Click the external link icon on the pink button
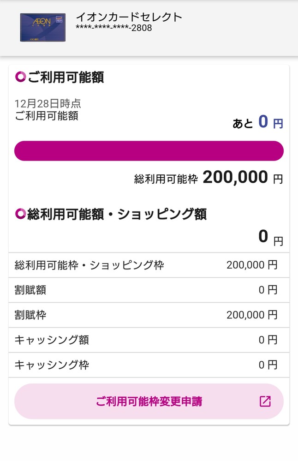 pos(265,401)
